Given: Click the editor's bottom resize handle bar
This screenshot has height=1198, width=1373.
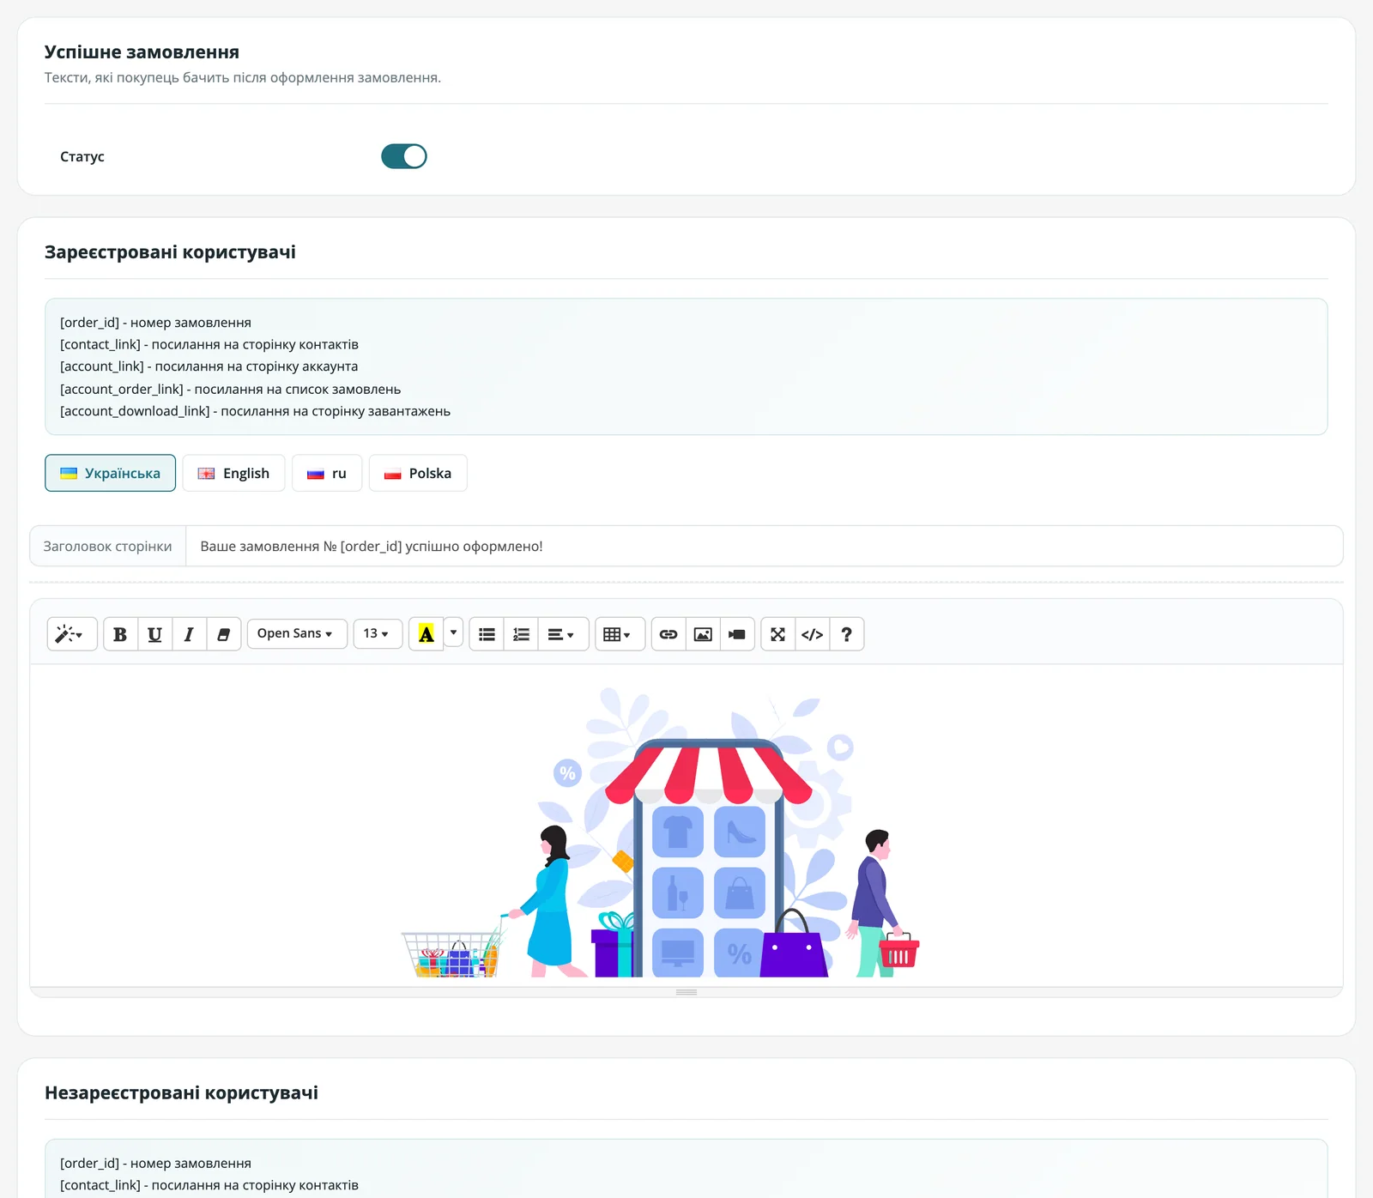Looking at the screenshot, I should click(x=686, y=992).
